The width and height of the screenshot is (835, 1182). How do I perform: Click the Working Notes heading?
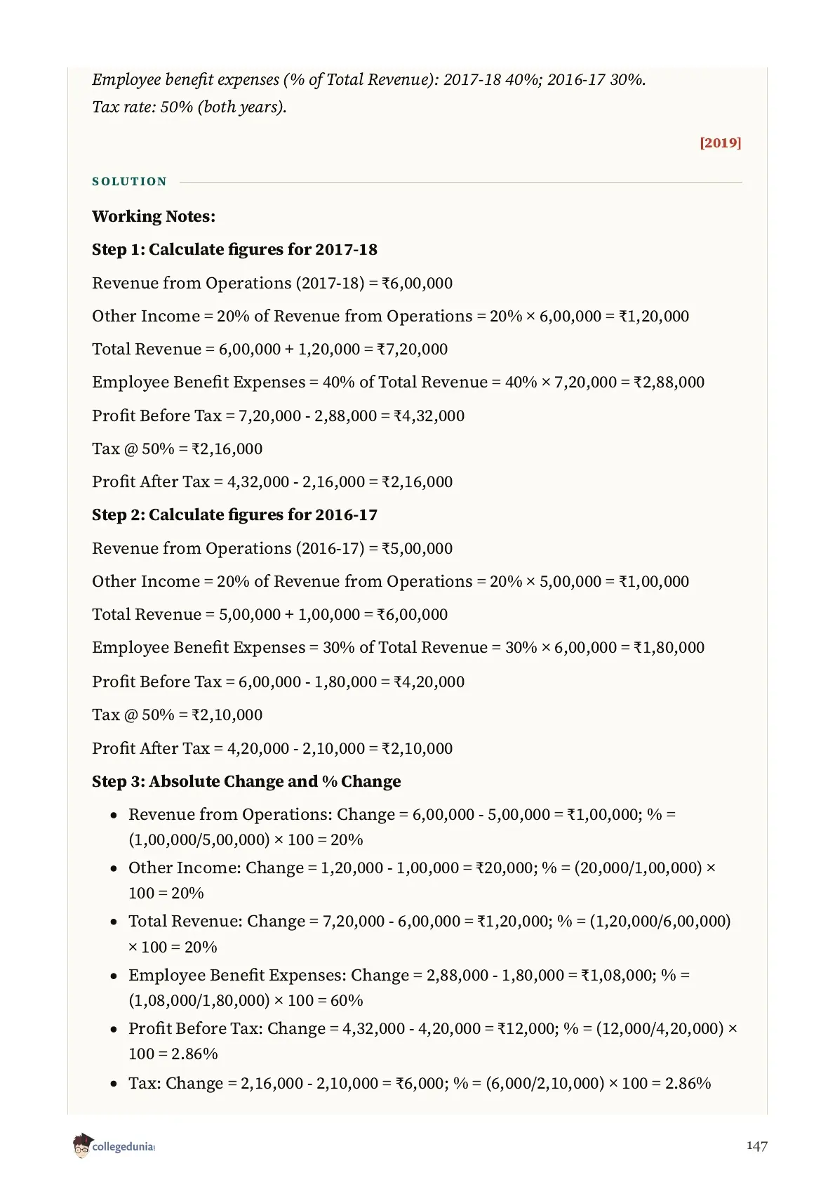tap(154, 216)
